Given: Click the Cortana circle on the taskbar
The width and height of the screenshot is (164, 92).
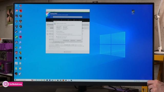Looking at the screenshot, I should [36, 80].
